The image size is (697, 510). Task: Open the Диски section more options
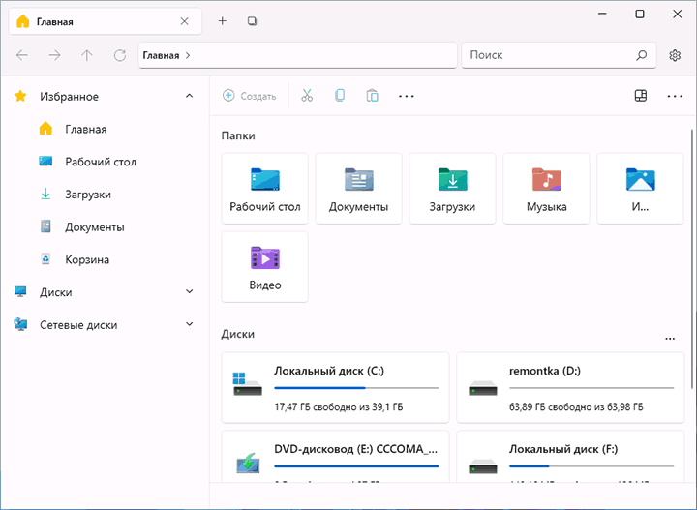coord(670,338)
